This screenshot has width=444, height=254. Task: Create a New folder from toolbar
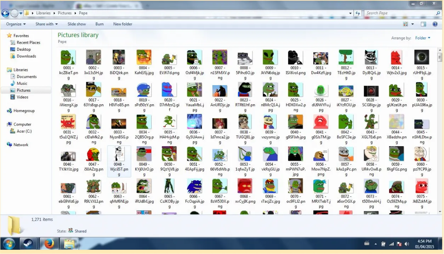pyautogui.click(x=123, y=24)
